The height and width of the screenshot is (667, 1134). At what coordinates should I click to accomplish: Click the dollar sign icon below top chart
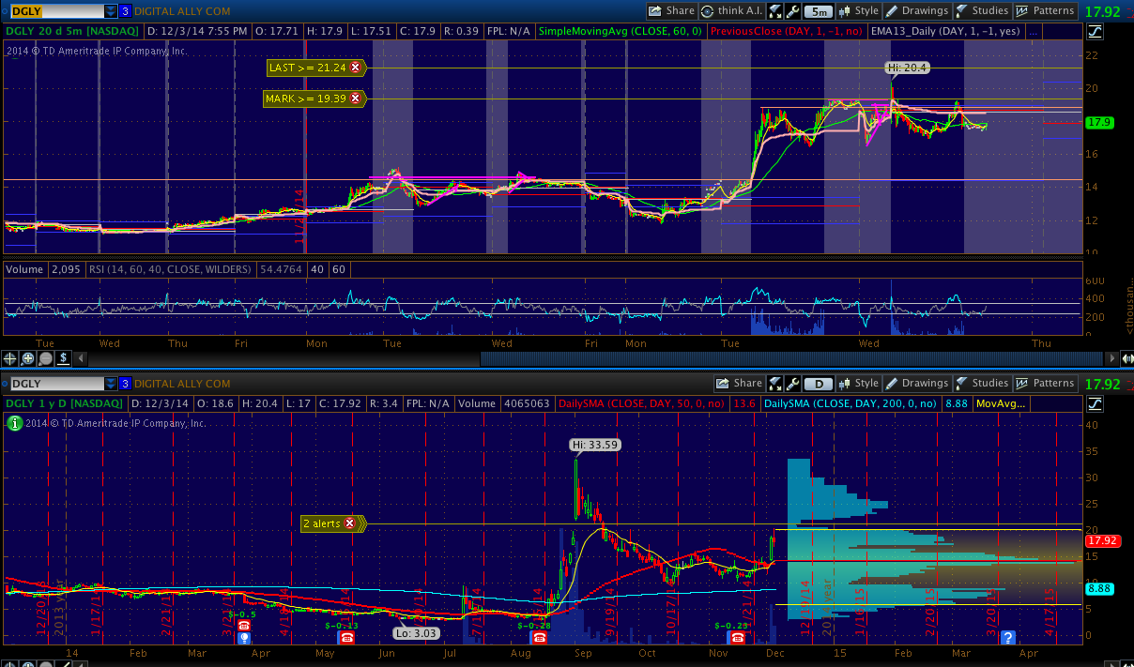point(63,357)
